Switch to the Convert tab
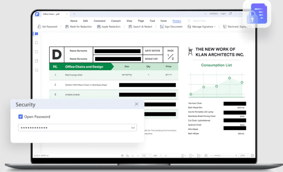 point(116,21)
